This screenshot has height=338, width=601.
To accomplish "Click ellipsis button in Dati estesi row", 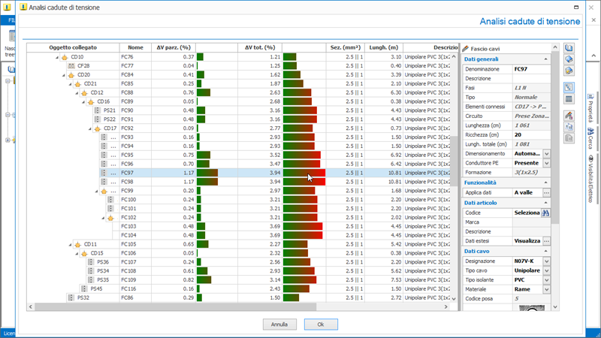I will click(546, 241).
